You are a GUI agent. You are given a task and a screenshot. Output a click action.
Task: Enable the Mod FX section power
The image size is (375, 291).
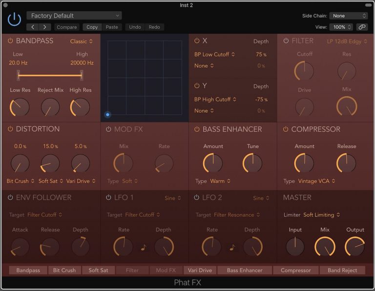pyautogui.click(x=108, y=129)
